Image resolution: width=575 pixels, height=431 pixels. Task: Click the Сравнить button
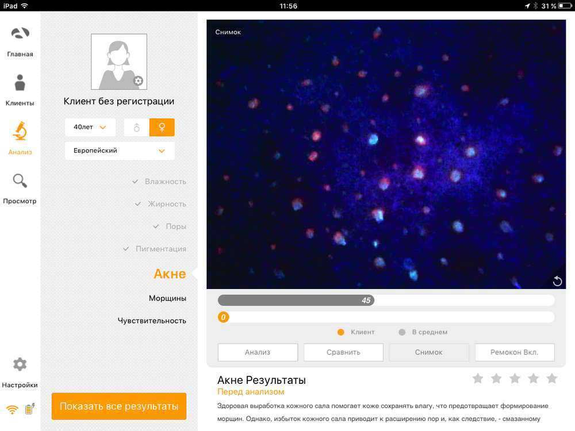coord(343,352)
